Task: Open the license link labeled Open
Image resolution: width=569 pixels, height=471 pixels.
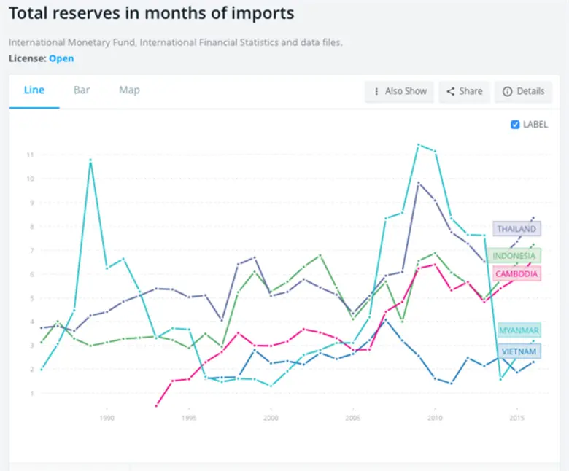Action: pyautogui.click(x=61, y=58)
